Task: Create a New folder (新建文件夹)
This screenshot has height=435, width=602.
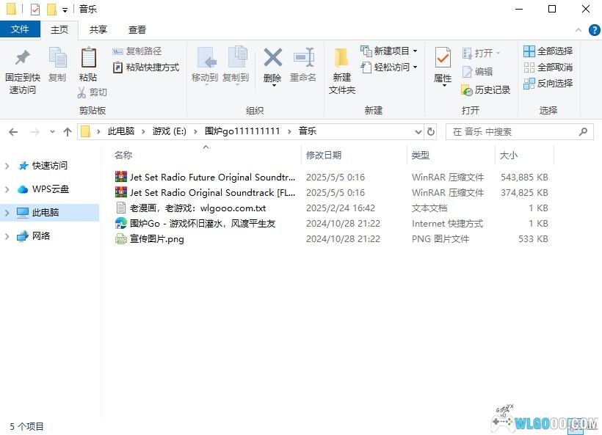Action: coord(341,71)
